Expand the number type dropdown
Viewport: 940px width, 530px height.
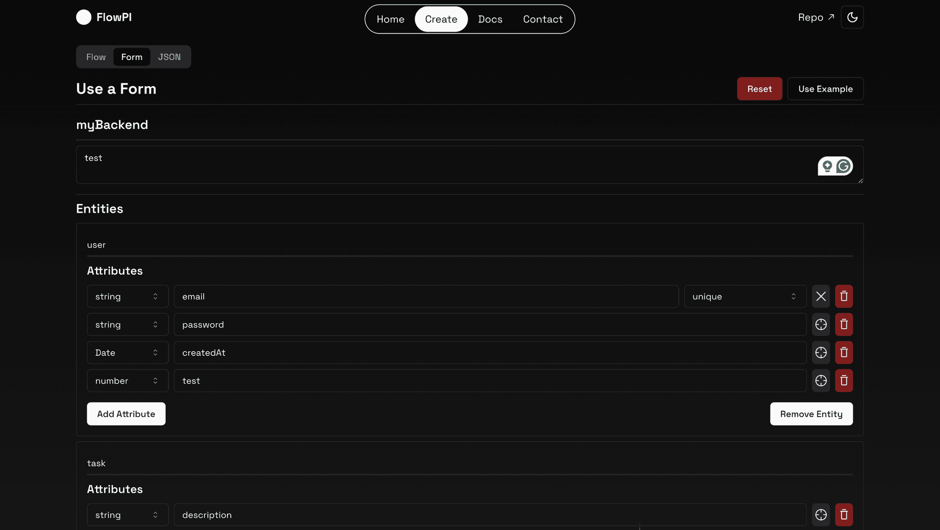point(127,381)
